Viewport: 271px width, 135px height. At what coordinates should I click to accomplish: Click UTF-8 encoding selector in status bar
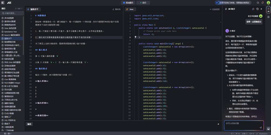(x=252, y=133)
